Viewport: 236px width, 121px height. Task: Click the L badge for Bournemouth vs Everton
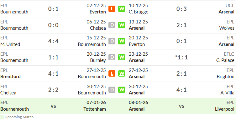click(112, 9)
